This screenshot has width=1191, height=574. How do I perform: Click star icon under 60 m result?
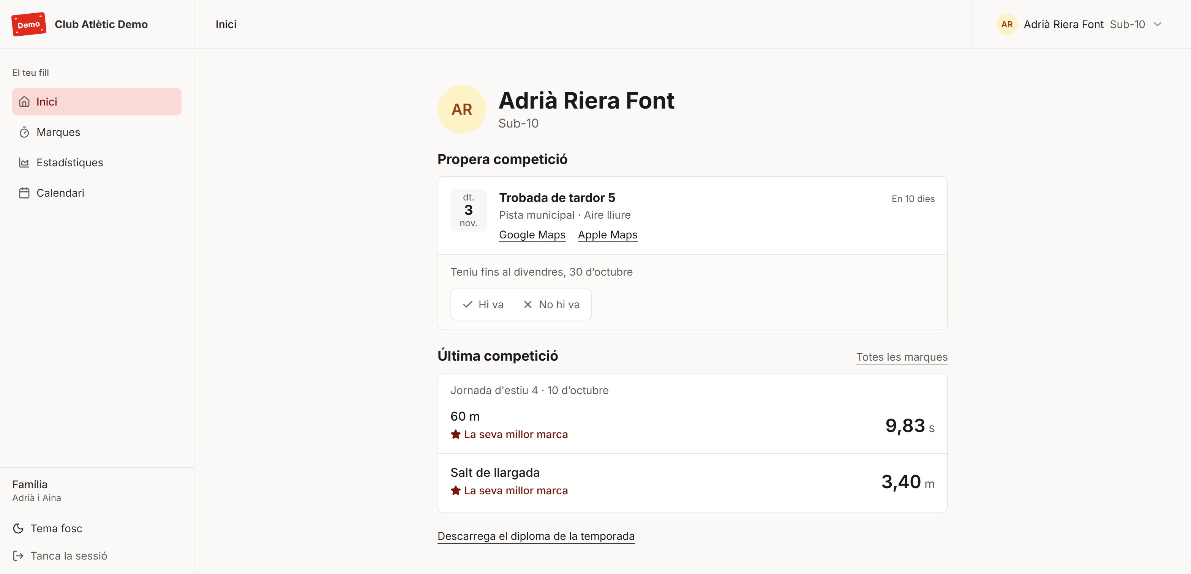(x=456, y=434)
